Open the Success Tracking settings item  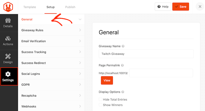(51, 52)
